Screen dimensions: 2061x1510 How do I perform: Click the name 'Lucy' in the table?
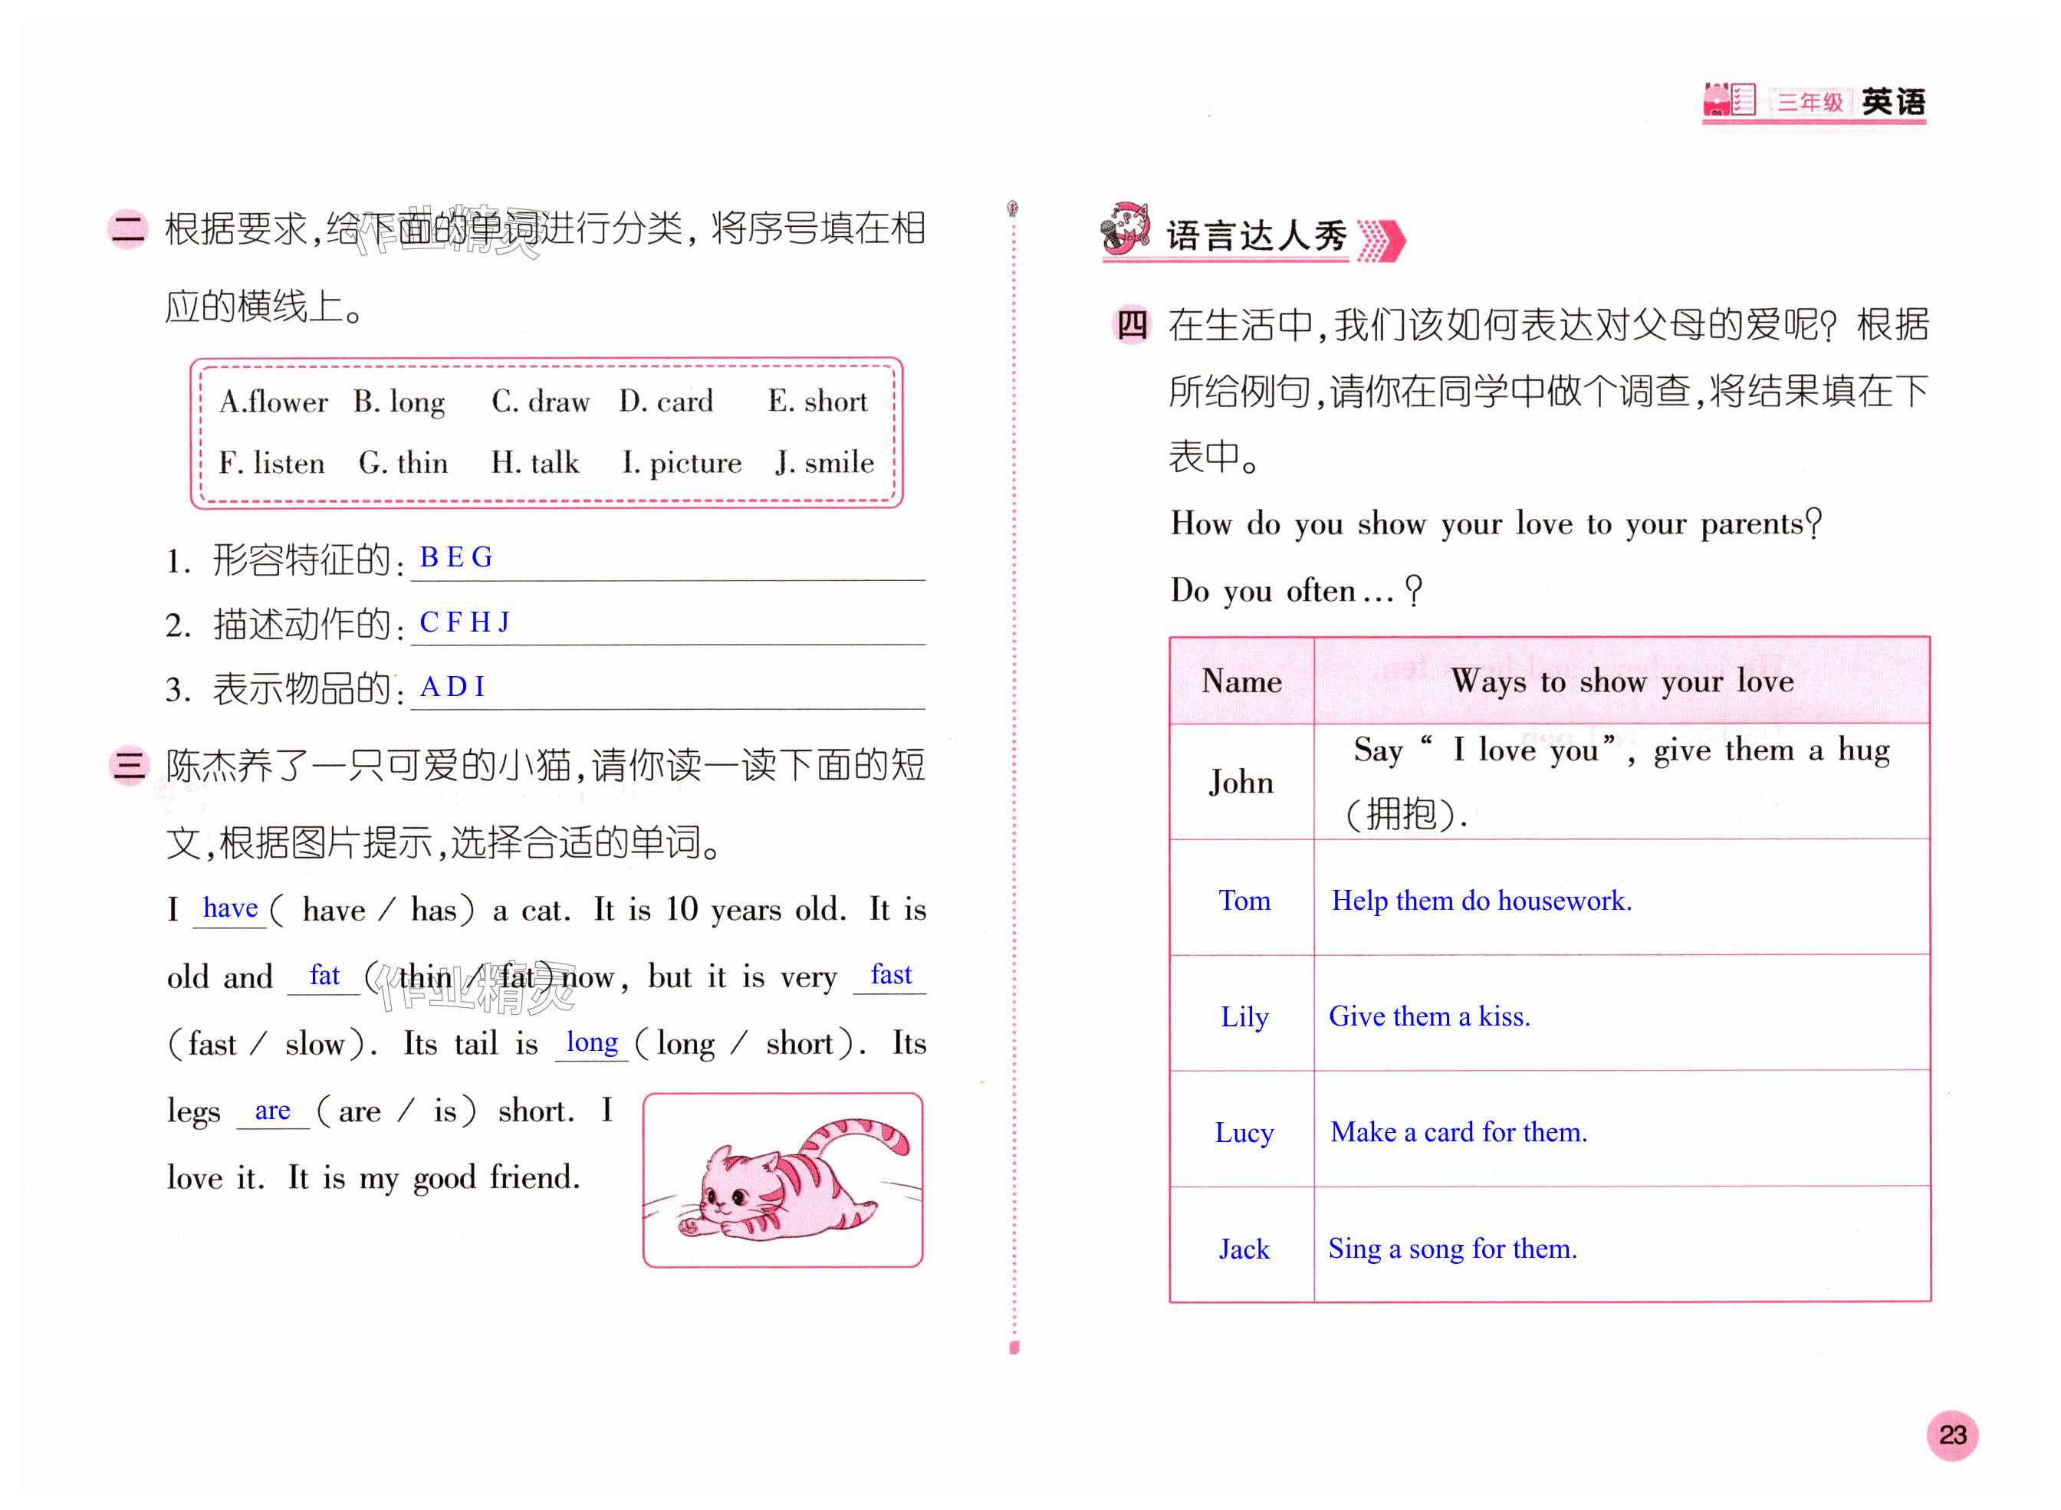coord(1244,1133)
